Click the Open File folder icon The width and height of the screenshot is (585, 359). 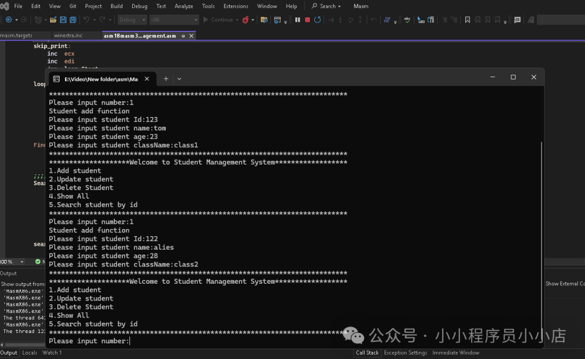point(53,20)
